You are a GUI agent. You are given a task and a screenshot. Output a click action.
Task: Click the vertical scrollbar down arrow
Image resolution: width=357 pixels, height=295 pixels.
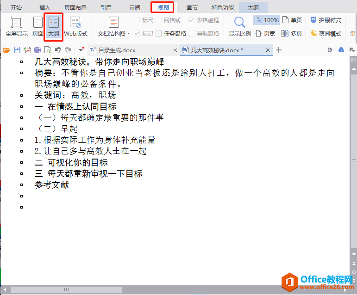(x=354, y=255)
